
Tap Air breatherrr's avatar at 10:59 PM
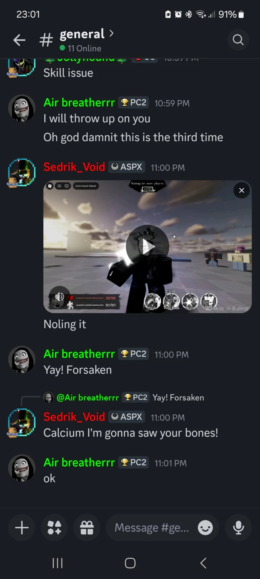tap(22, 108)
